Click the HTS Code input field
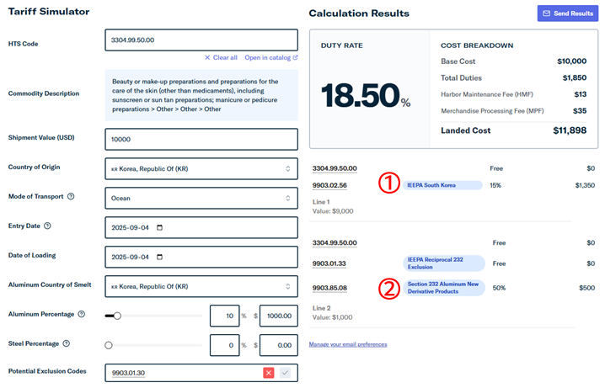The image size is (605, 388). click(x=201, y=40)
